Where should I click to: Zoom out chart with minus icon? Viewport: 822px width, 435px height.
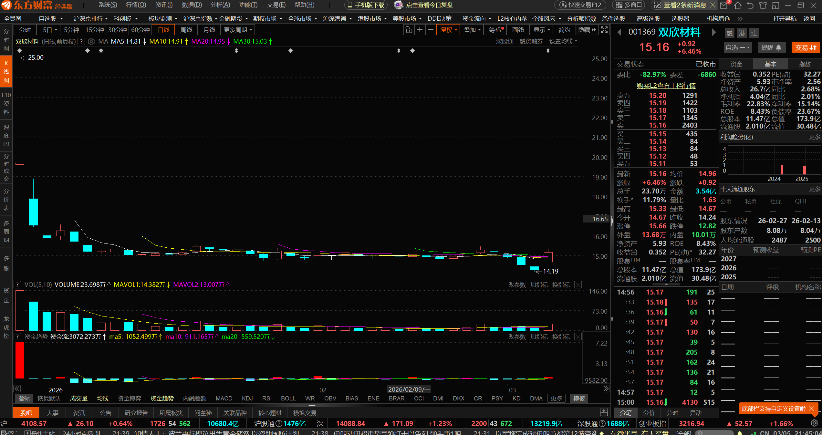(431, 30)
